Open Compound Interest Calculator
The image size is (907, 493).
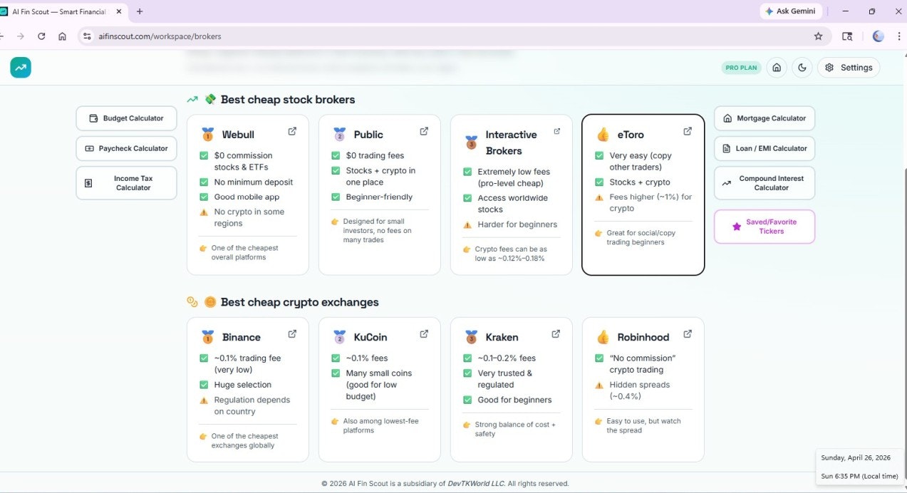(765, 183)
